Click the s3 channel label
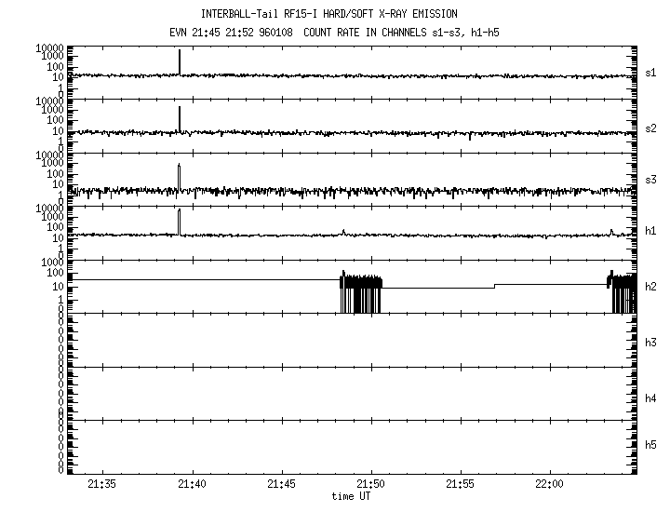This screenshot has width=670, height=512. tap(650, 180)
